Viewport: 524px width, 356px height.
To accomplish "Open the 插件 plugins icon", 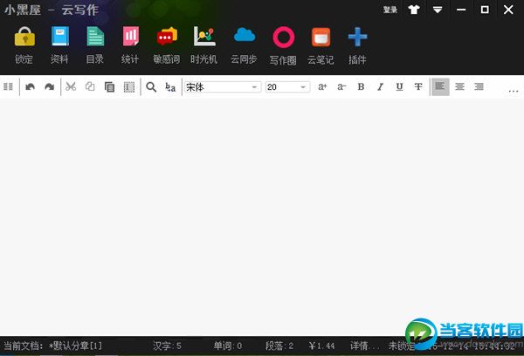I will pos(357,37).
